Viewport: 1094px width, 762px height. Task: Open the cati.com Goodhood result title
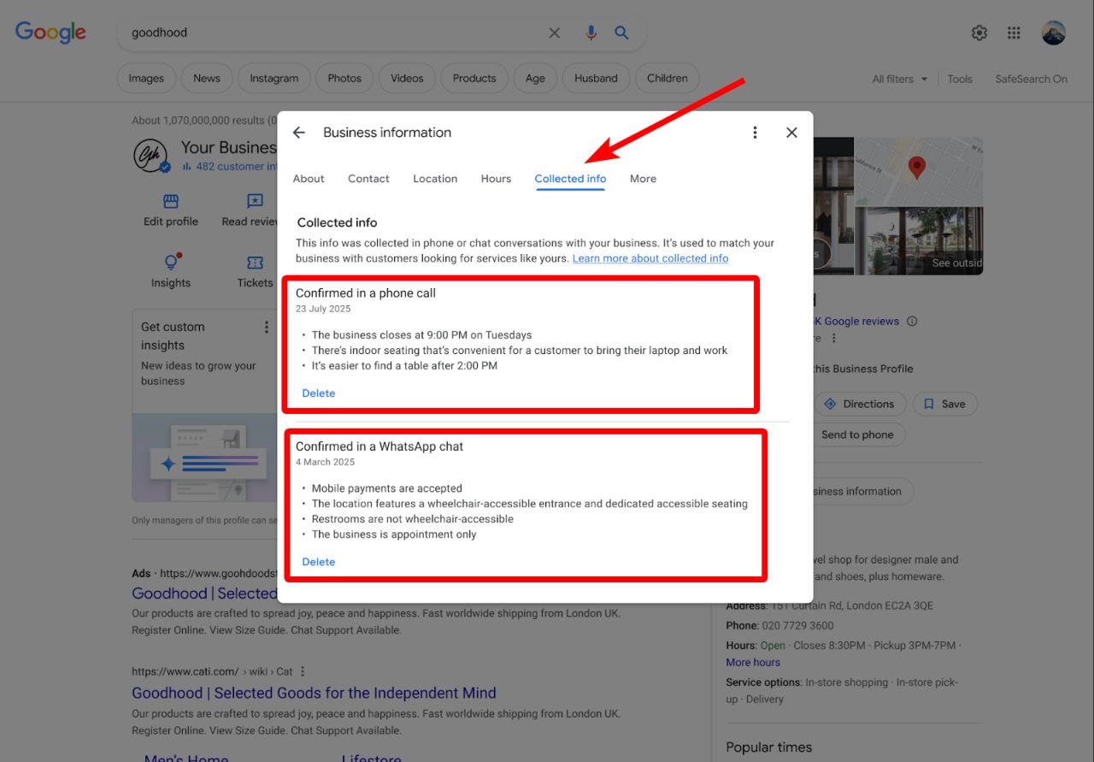point(314,693)
